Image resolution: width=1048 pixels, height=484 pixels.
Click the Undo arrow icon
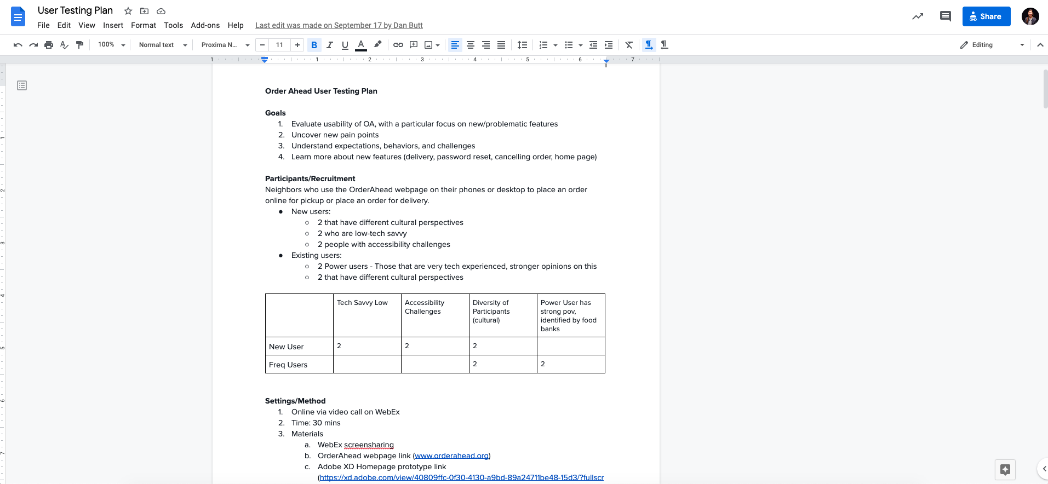[18, 45]
